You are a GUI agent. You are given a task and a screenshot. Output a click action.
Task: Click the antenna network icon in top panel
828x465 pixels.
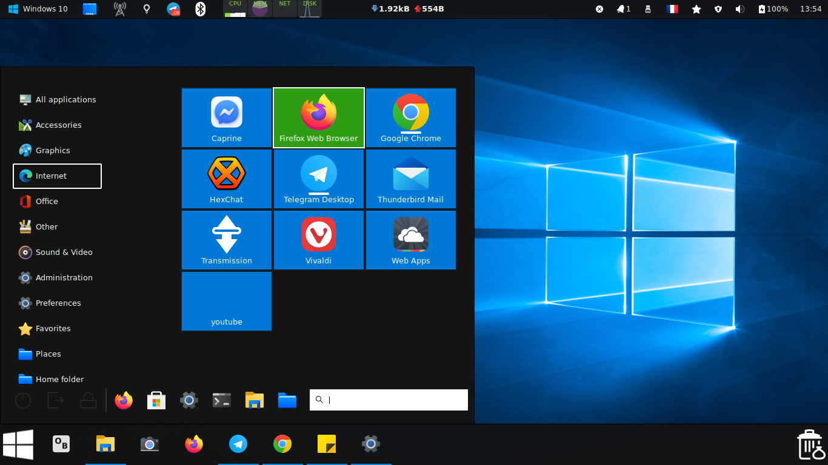click(x=120, y=9)
